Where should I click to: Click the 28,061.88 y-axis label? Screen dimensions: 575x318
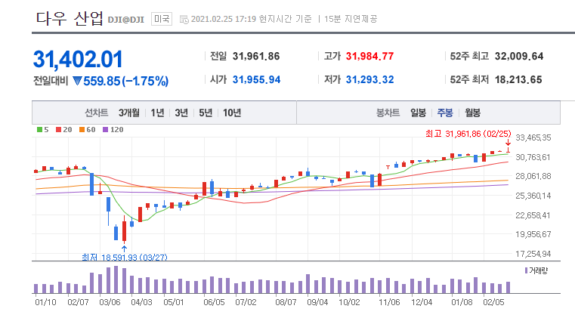coord(533,176)
